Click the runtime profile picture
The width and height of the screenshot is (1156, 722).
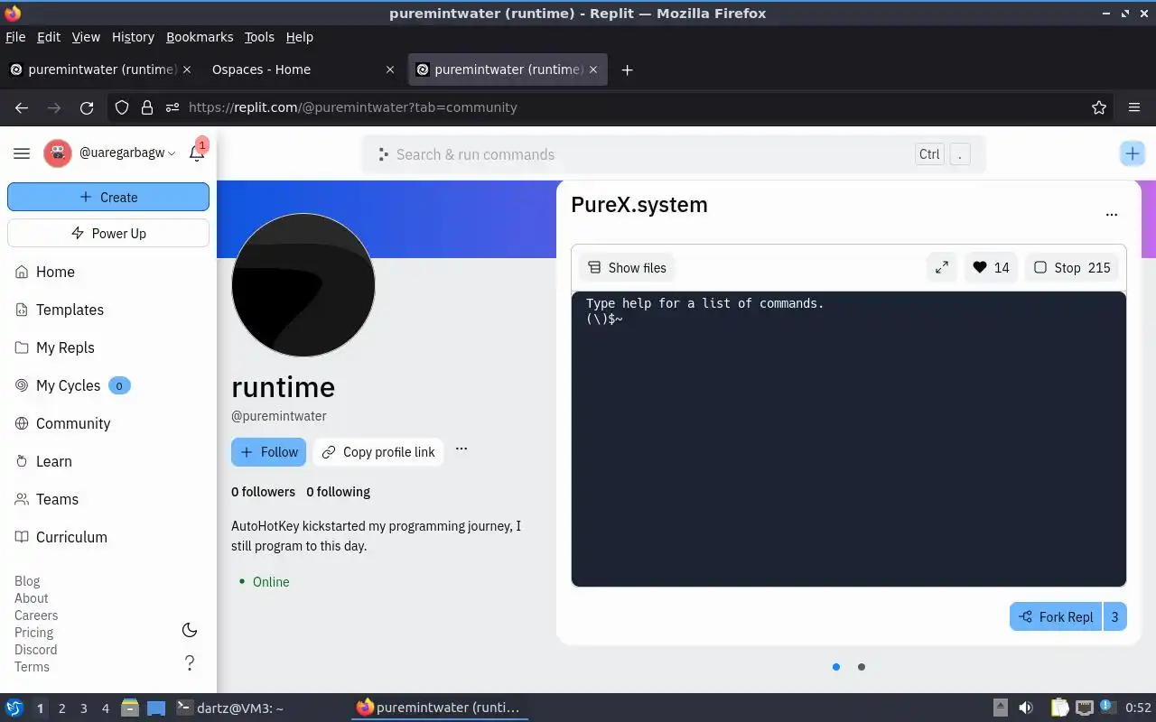303,285
